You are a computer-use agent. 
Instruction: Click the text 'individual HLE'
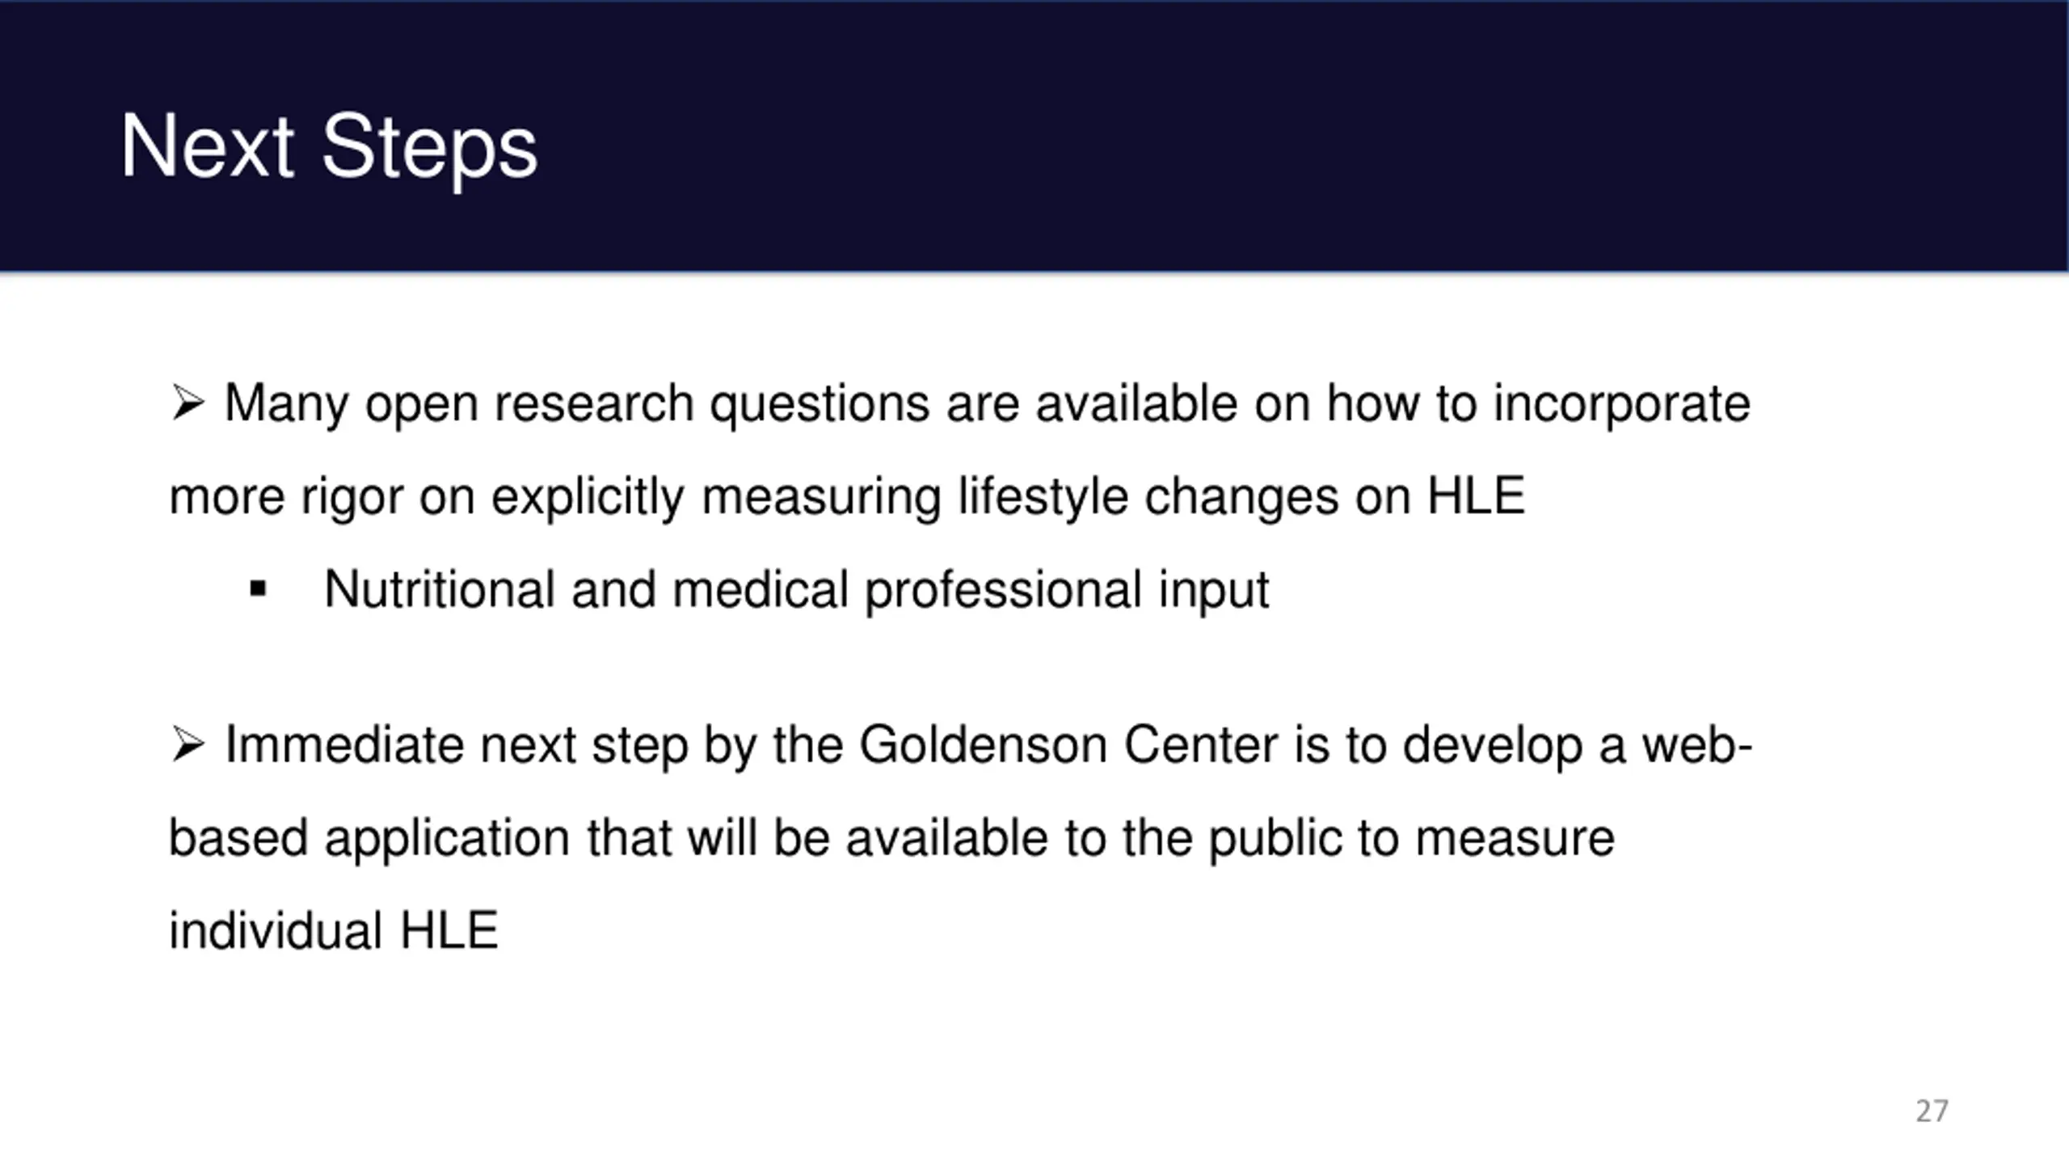pos(334,930)
